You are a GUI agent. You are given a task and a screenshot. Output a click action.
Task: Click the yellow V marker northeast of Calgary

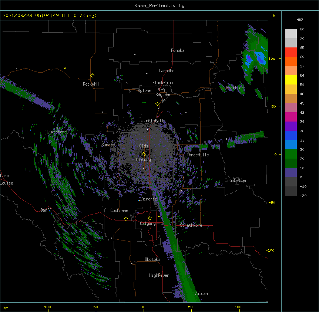(x=159, y=216)
